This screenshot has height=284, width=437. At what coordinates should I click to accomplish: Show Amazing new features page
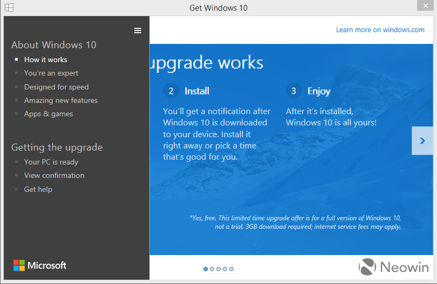point(61,100)
